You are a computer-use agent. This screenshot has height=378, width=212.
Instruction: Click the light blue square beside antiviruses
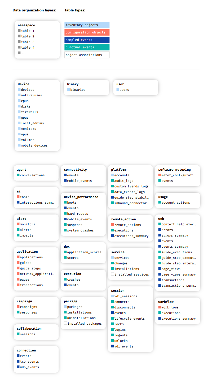[x=19, y=95]
